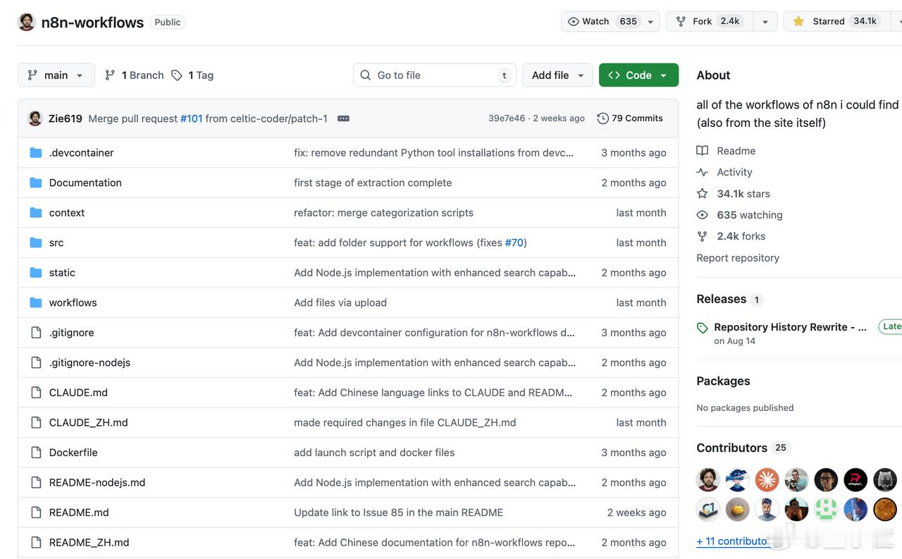Open the n8n-workflows repository title
This screenshot has height=559, width=902.
click(92, 22)
